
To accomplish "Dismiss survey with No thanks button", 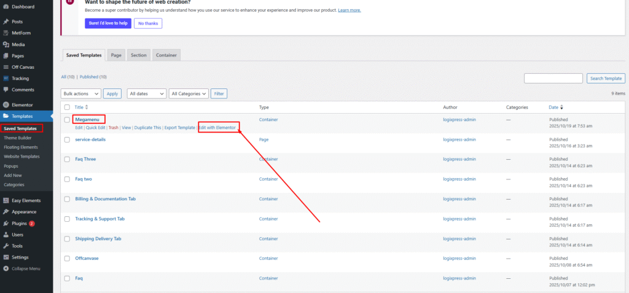I will [147, 23].
